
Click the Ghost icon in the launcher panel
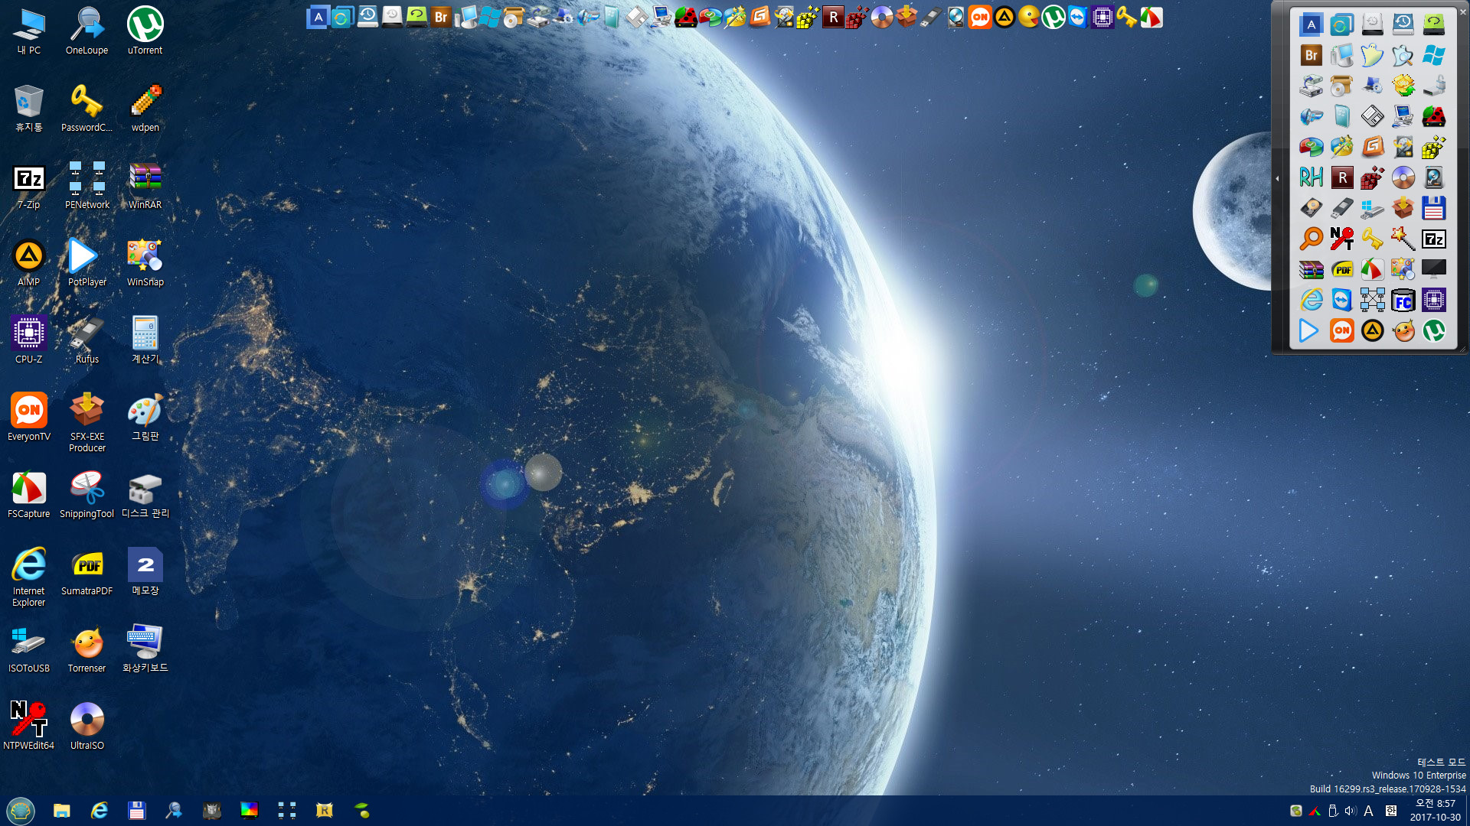coord(1372,55)
